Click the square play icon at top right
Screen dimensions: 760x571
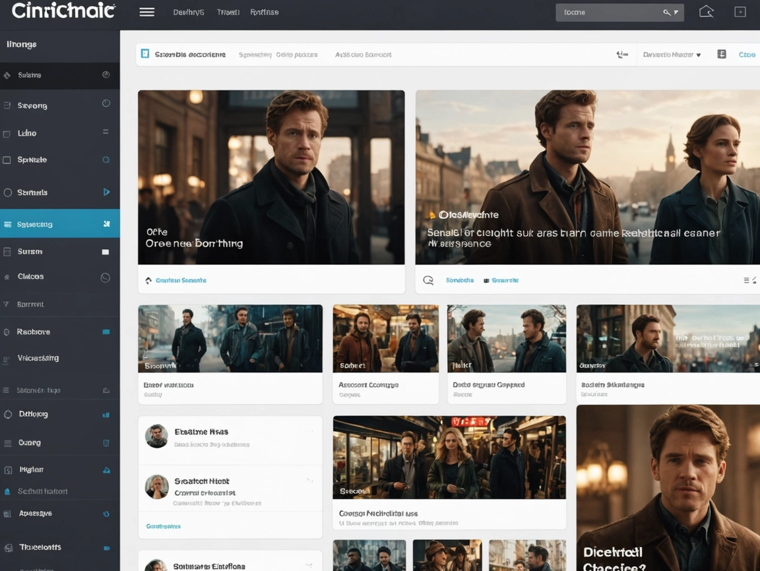click(740, 12)
